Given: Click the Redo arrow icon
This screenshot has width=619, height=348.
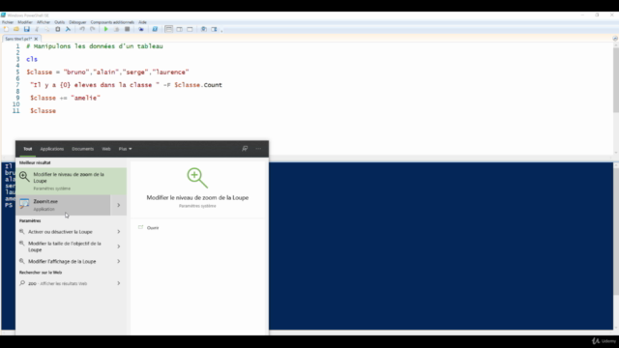Looking at the screenshot, I should pyautogui.click(x=93, y=29).
